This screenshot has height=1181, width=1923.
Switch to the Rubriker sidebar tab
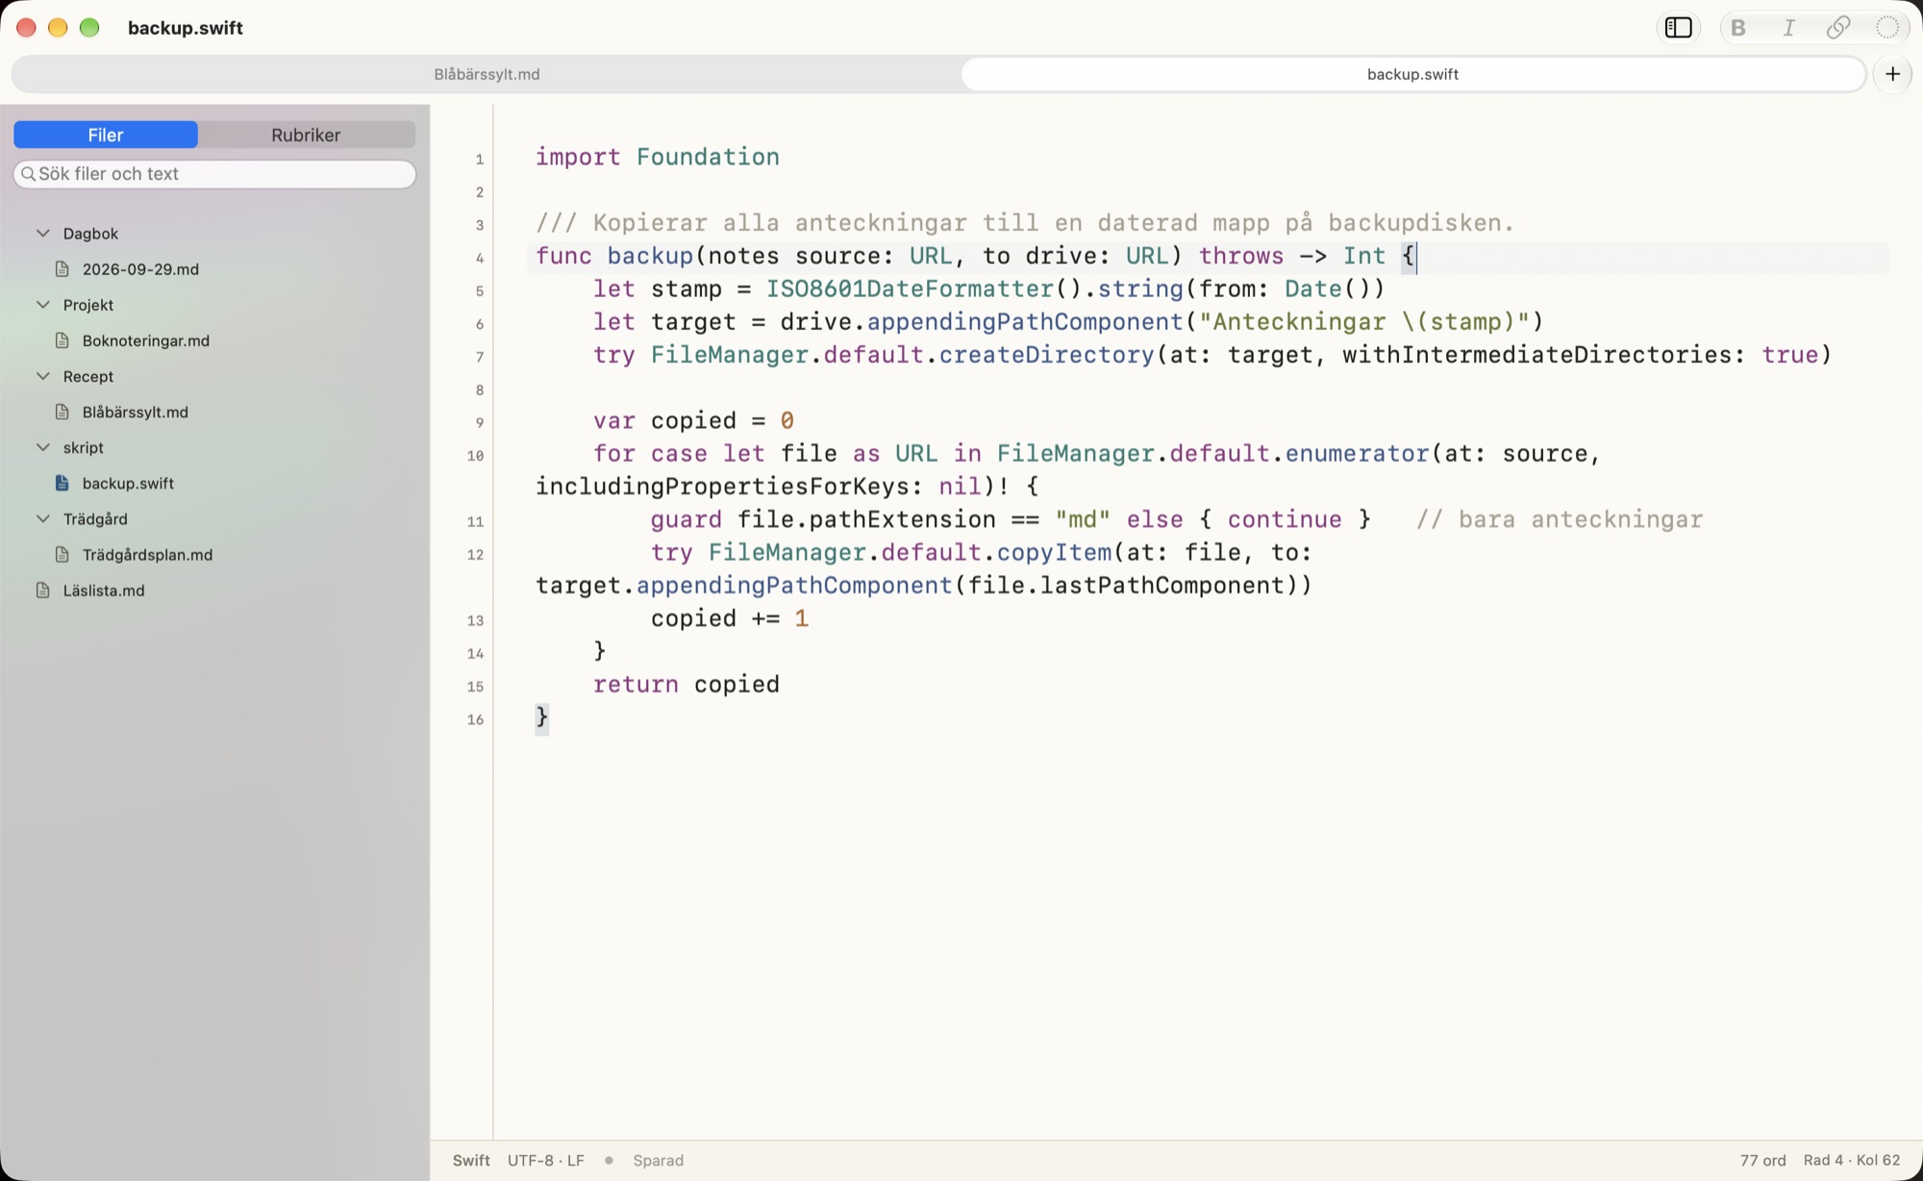pos(306,135)
